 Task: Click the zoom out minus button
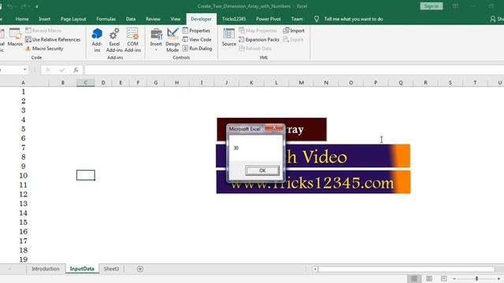(x=454, y=278)
